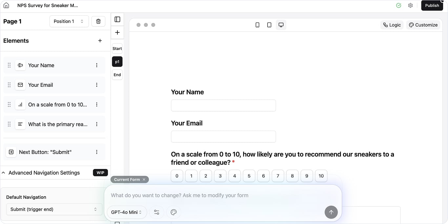Choose rating 0 on the NPS scale
This screenshot has height=224, width=448.
tap(177, 176)
